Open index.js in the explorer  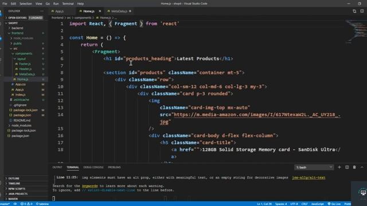(x=21, y=94)
